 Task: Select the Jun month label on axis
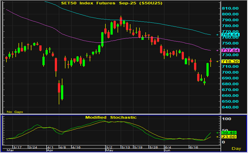tap(167, 150)
